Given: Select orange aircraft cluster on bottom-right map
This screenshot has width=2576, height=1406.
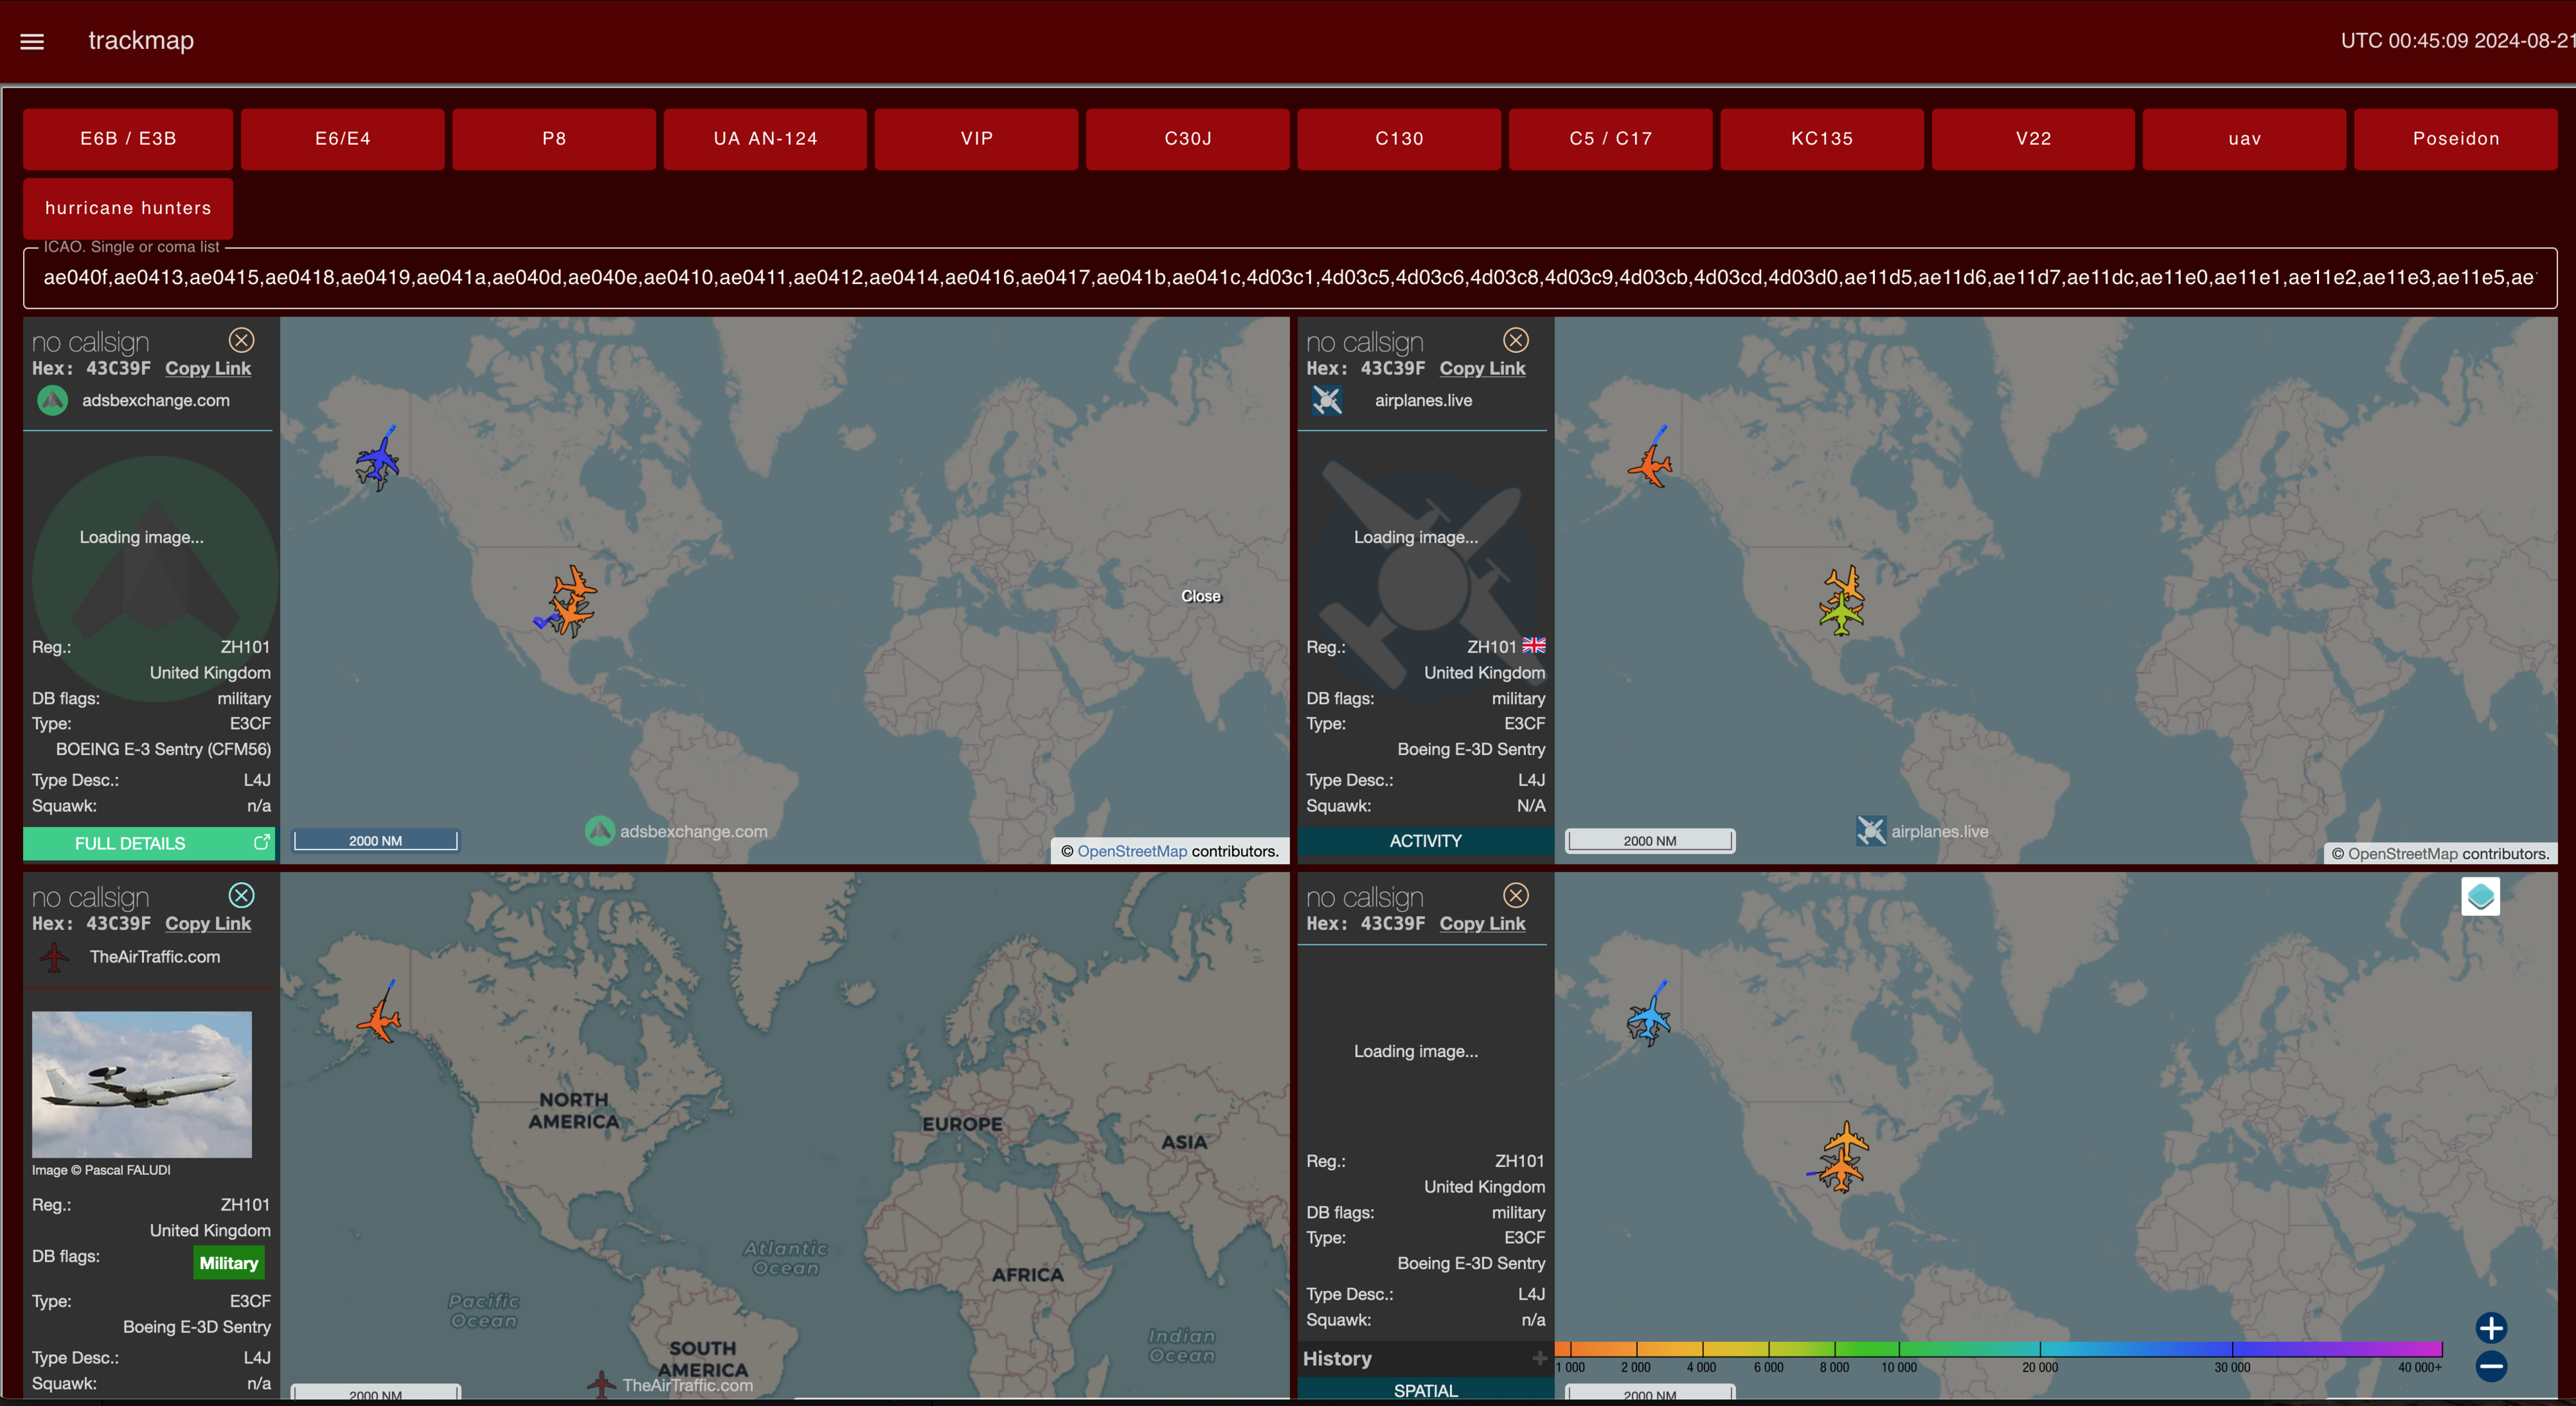Looking at the screenshot, I should 1843,1156.
